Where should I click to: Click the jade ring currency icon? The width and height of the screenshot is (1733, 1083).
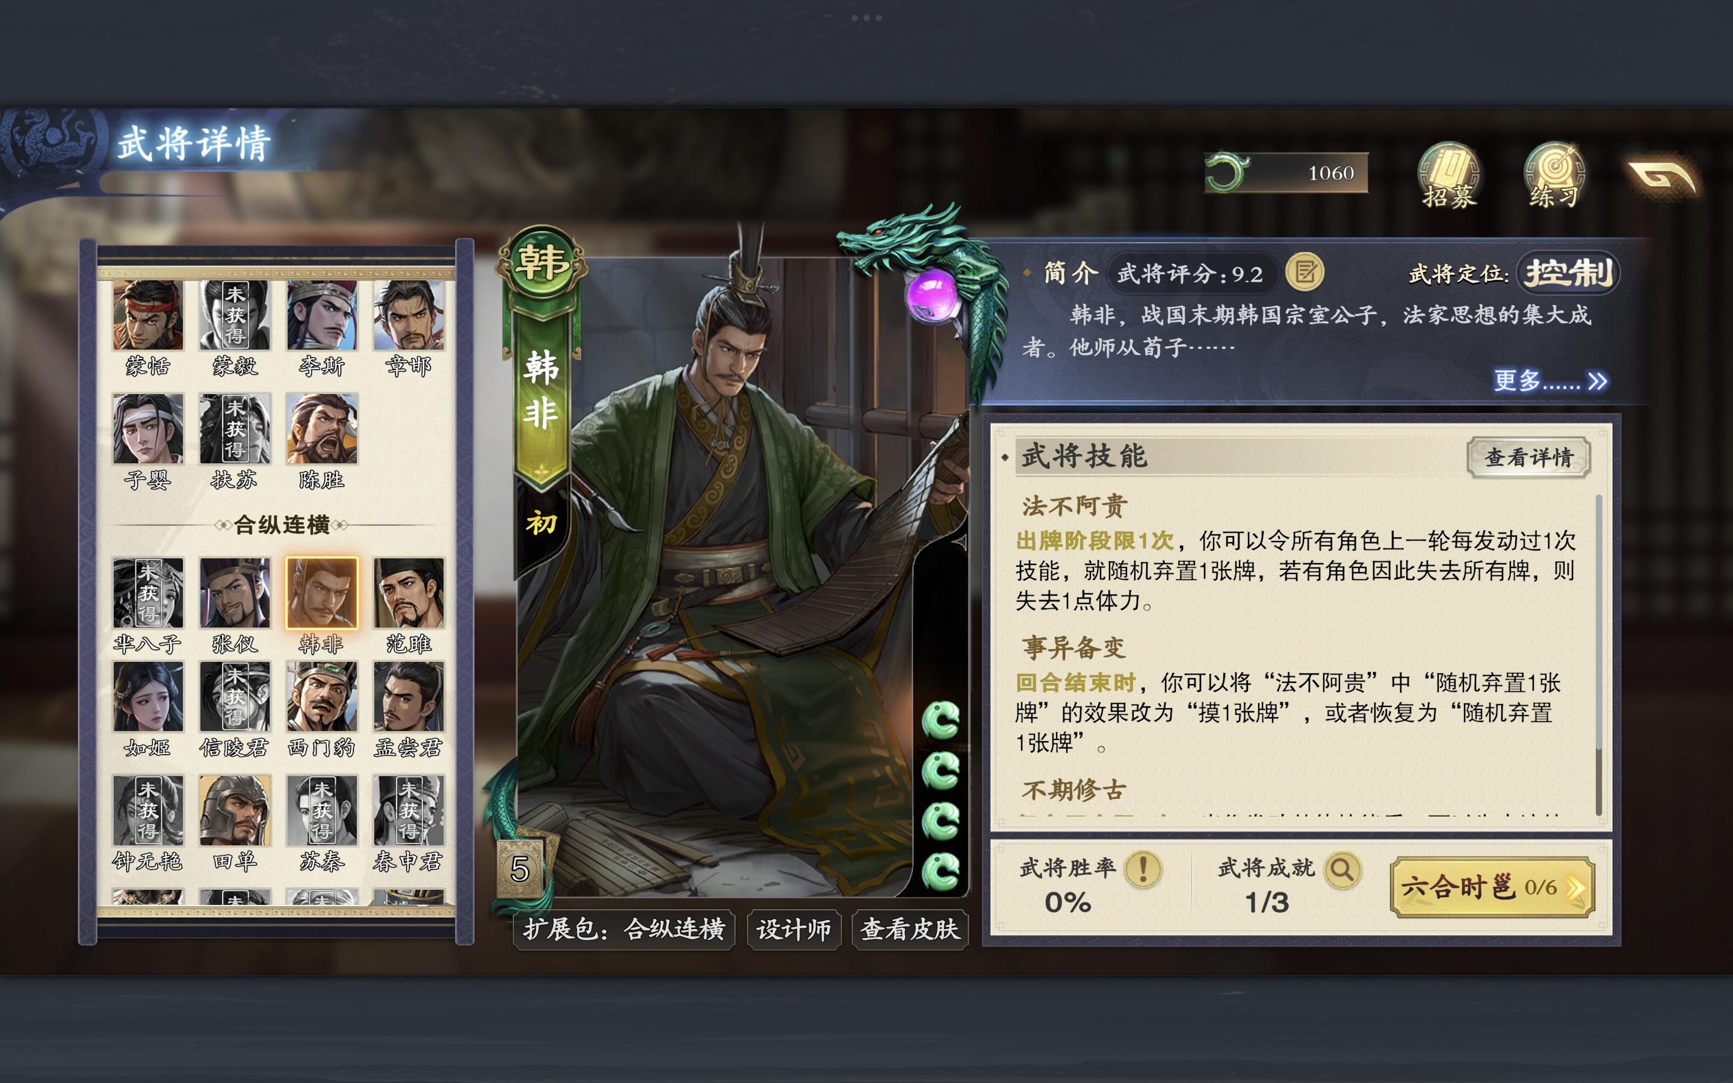[x=1227, y=173]
